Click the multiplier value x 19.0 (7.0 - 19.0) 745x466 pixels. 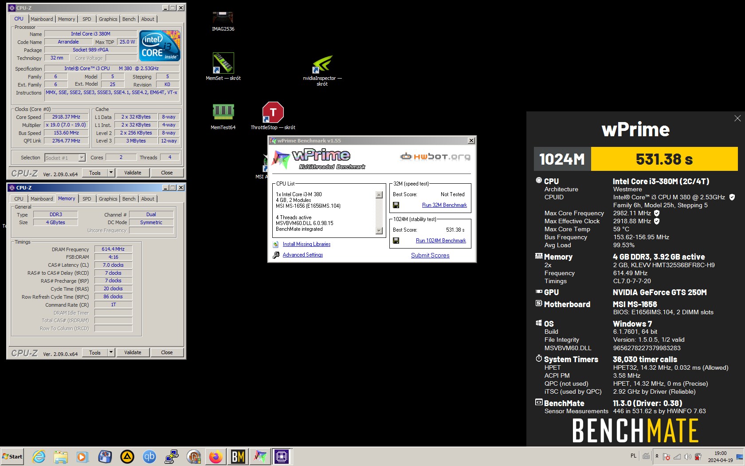pyautogui.click(x=66, y=125)
